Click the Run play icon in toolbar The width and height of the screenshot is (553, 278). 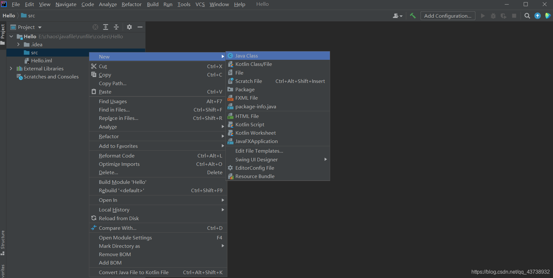point(483,16)
